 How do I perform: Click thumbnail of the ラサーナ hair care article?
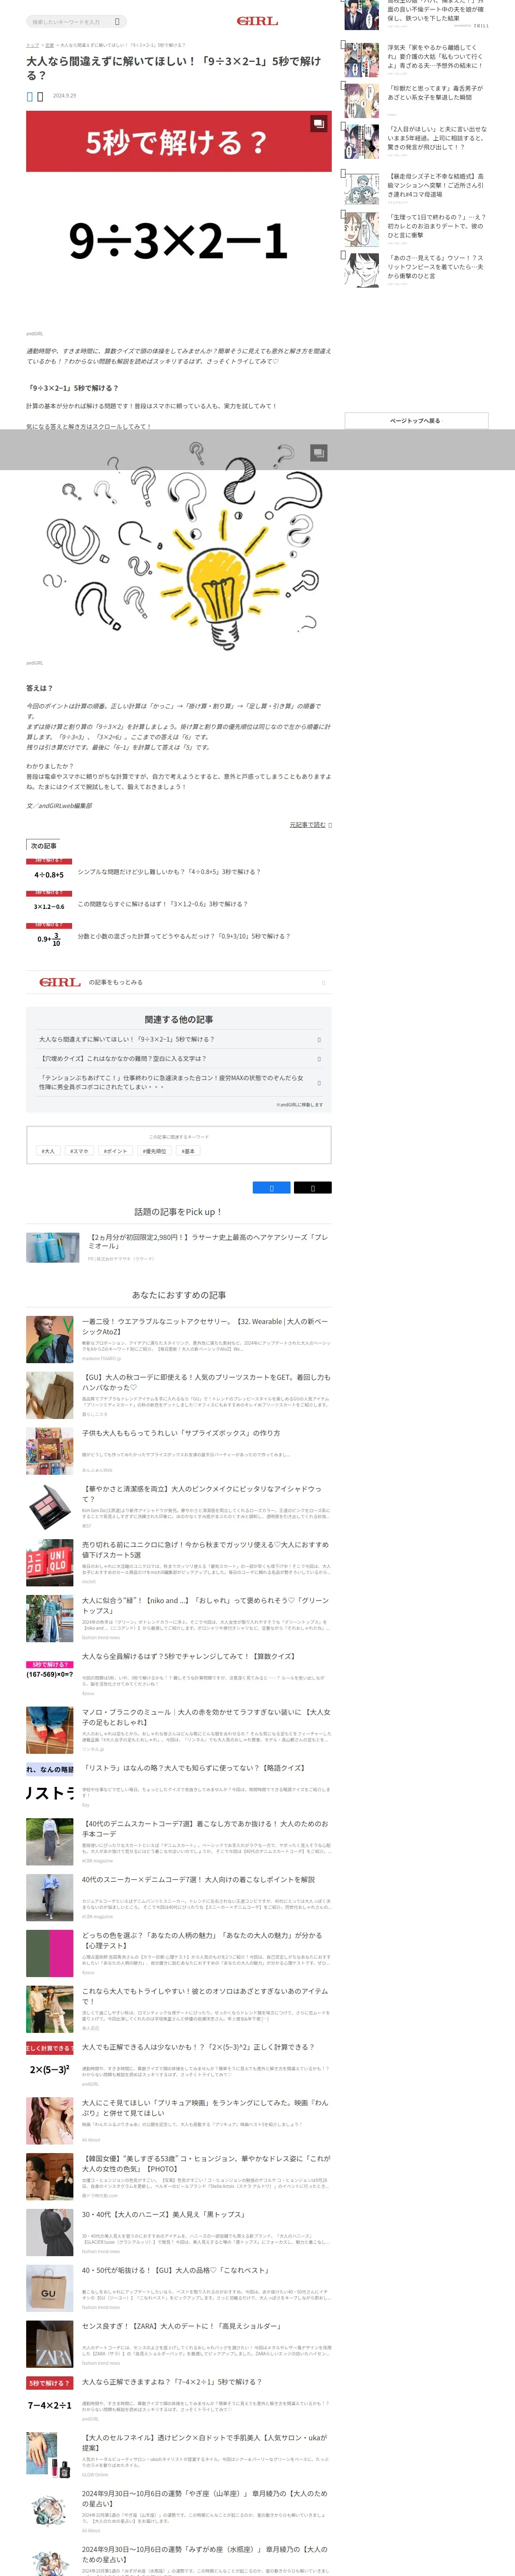(x=53, y=1247)
